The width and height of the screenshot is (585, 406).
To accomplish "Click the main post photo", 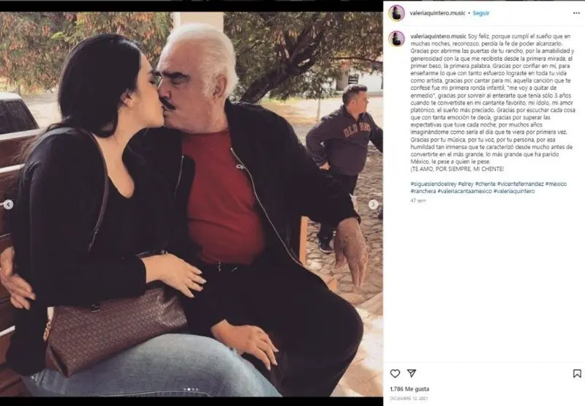I will 191,204.
